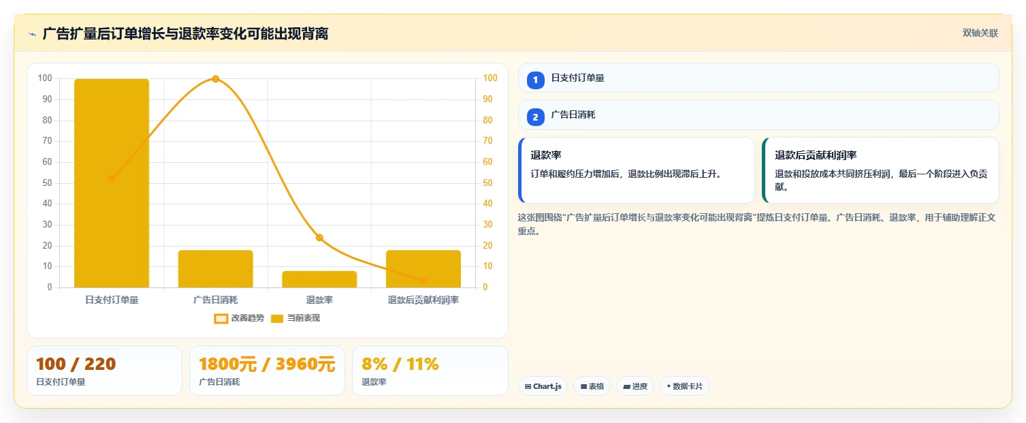The image size is (1026, 423).
Task: Click the lightning icon beside the card title
Action: (32, 34)
